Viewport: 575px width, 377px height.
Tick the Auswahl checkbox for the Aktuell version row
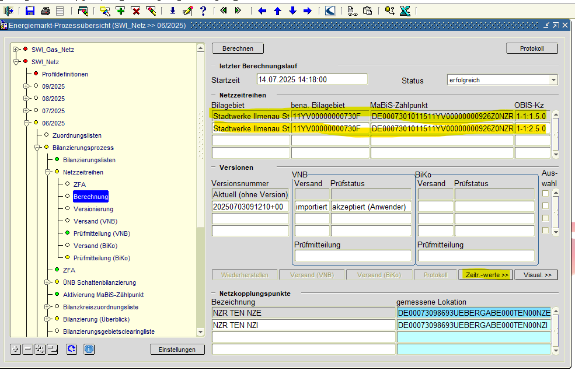tap(545, 194)
